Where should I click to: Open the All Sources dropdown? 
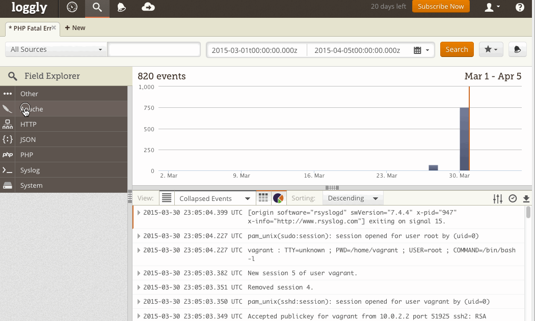coord(56,49)
